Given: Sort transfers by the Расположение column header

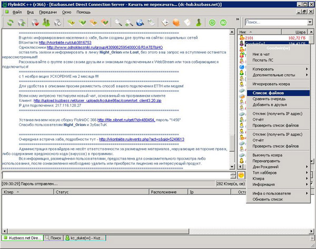Looking at the screenshot, I should pos(169,192).
